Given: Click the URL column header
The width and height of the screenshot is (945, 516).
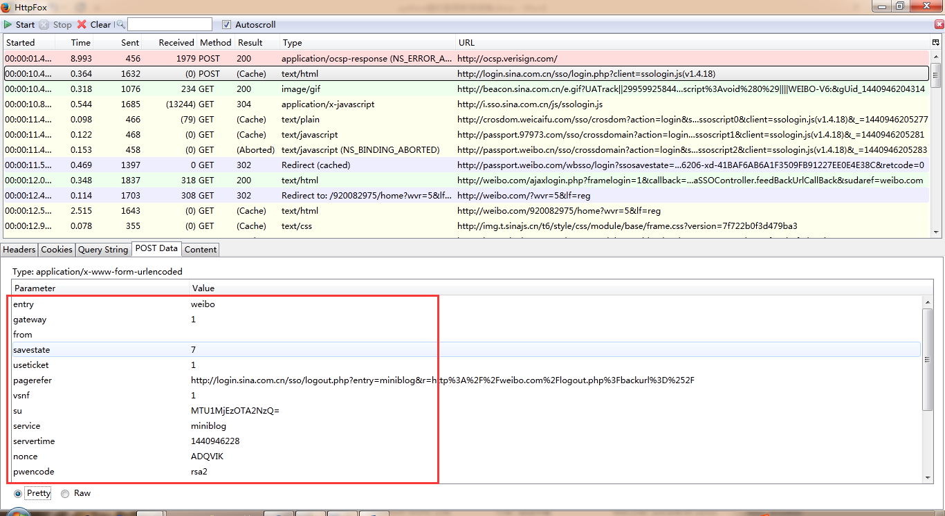Looking at the screenshot, I should pyautogui.click(x=692, y=42).
